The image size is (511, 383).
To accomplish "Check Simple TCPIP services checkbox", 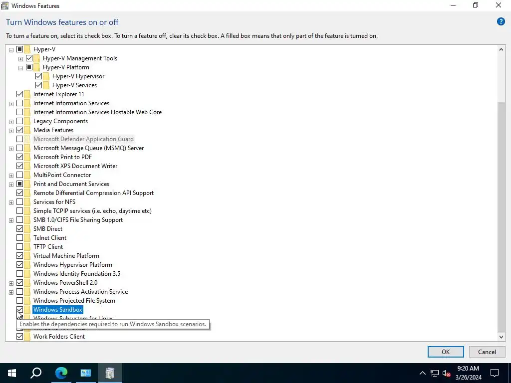I will pos(19,211).
